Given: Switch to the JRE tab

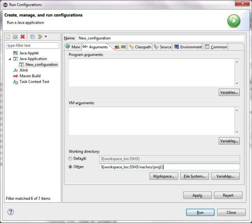Looking at the screenshot, I should click(x=120, y=47).
